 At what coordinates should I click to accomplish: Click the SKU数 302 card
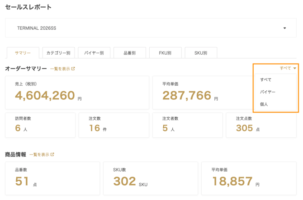[151, 178]
